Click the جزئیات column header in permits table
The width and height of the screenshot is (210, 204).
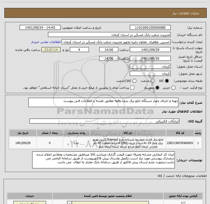pos(30,196)
